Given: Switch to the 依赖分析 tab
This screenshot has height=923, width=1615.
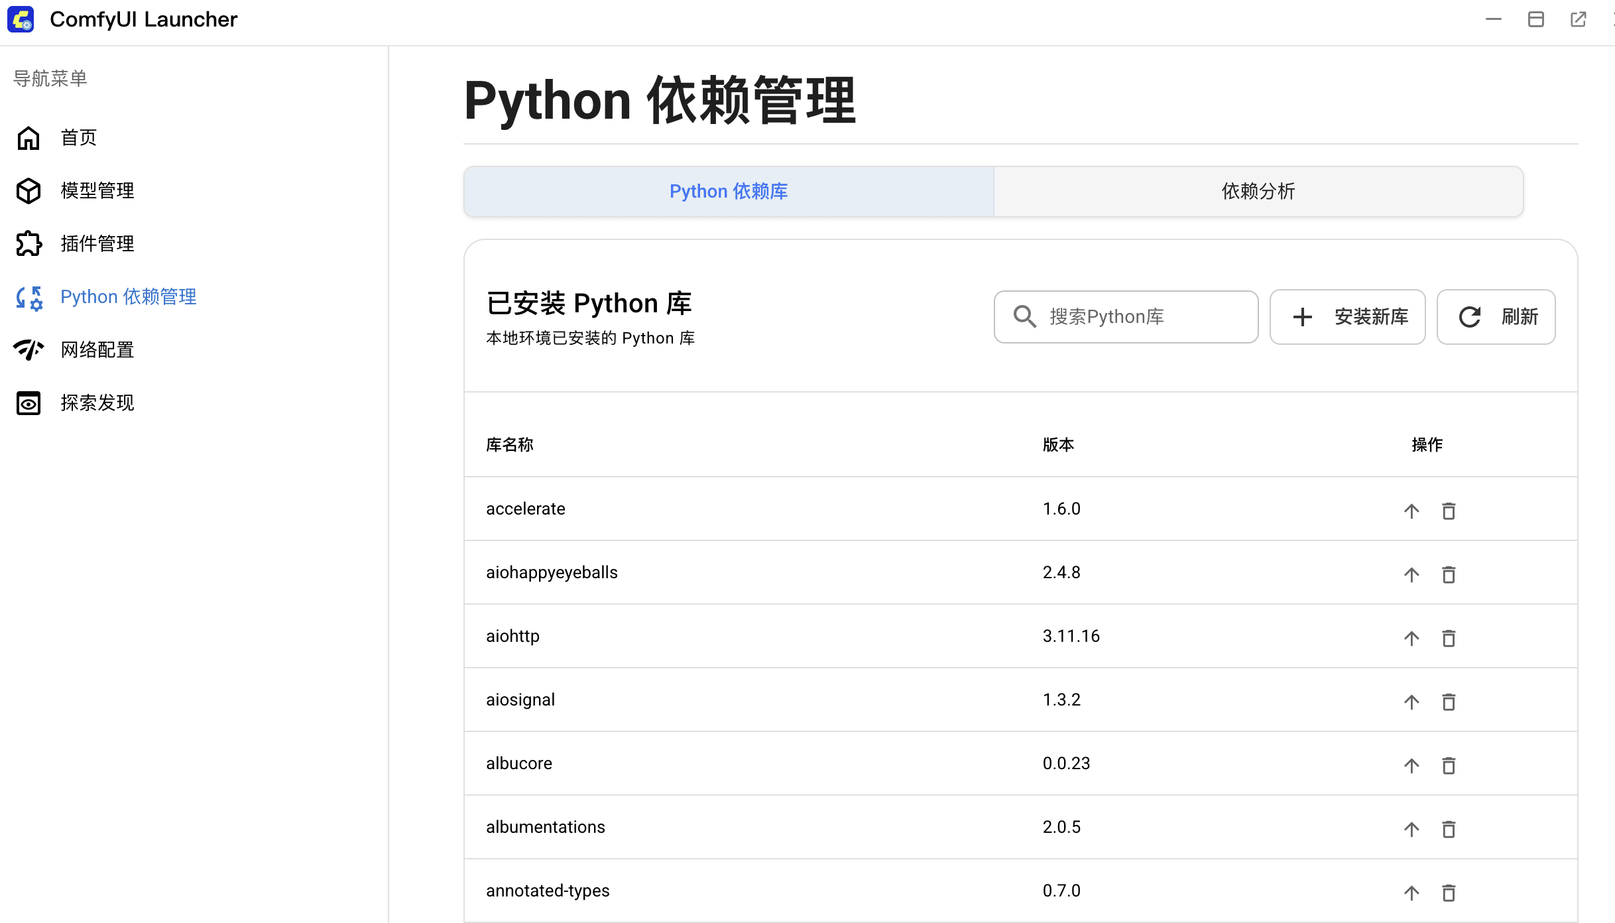Looking at the screenshot, I should (1258, 191).
